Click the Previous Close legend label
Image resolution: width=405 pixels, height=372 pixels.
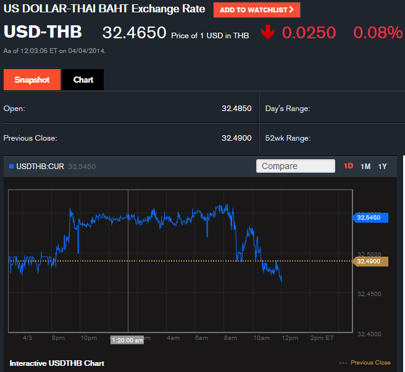(370, 363)
